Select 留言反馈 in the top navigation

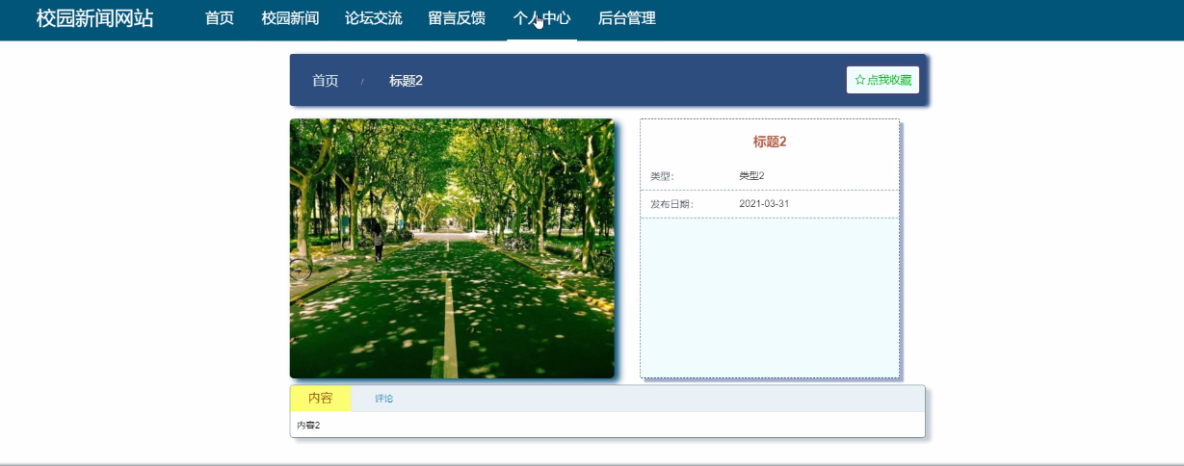[x=457, y=18]
